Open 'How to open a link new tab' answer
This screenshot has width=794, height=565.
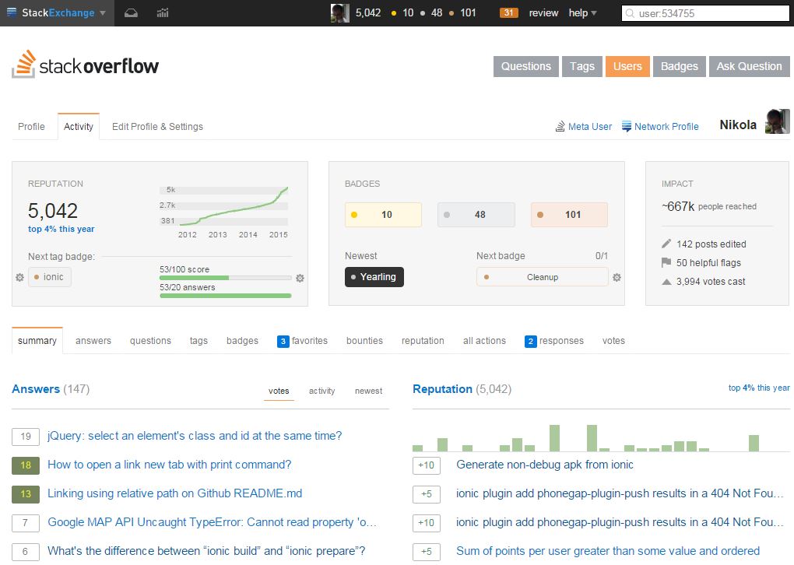coord(169,465)
